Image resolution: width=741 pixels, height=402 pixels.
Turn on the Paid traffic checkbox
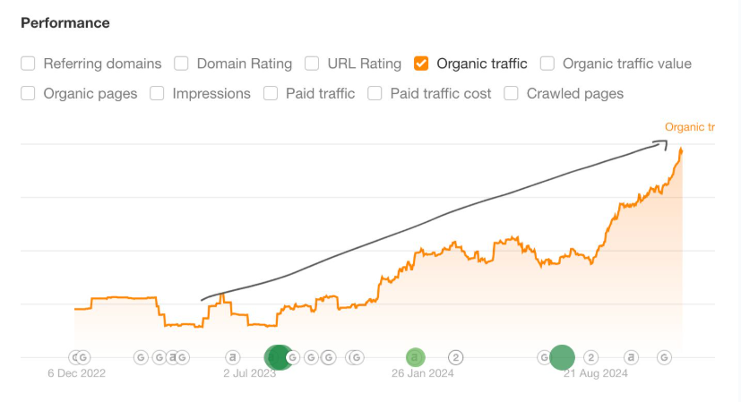tap(271, 93)
